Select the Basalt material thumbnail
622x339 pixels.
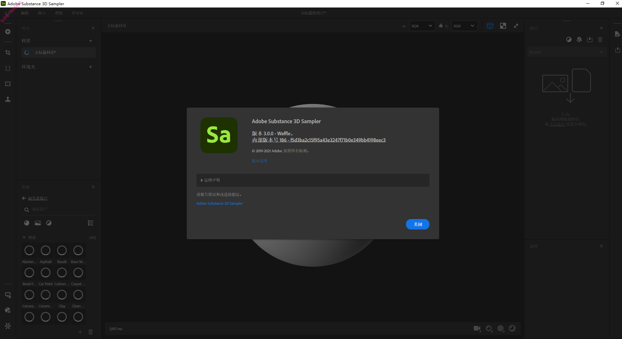click(x=62, y=250)
